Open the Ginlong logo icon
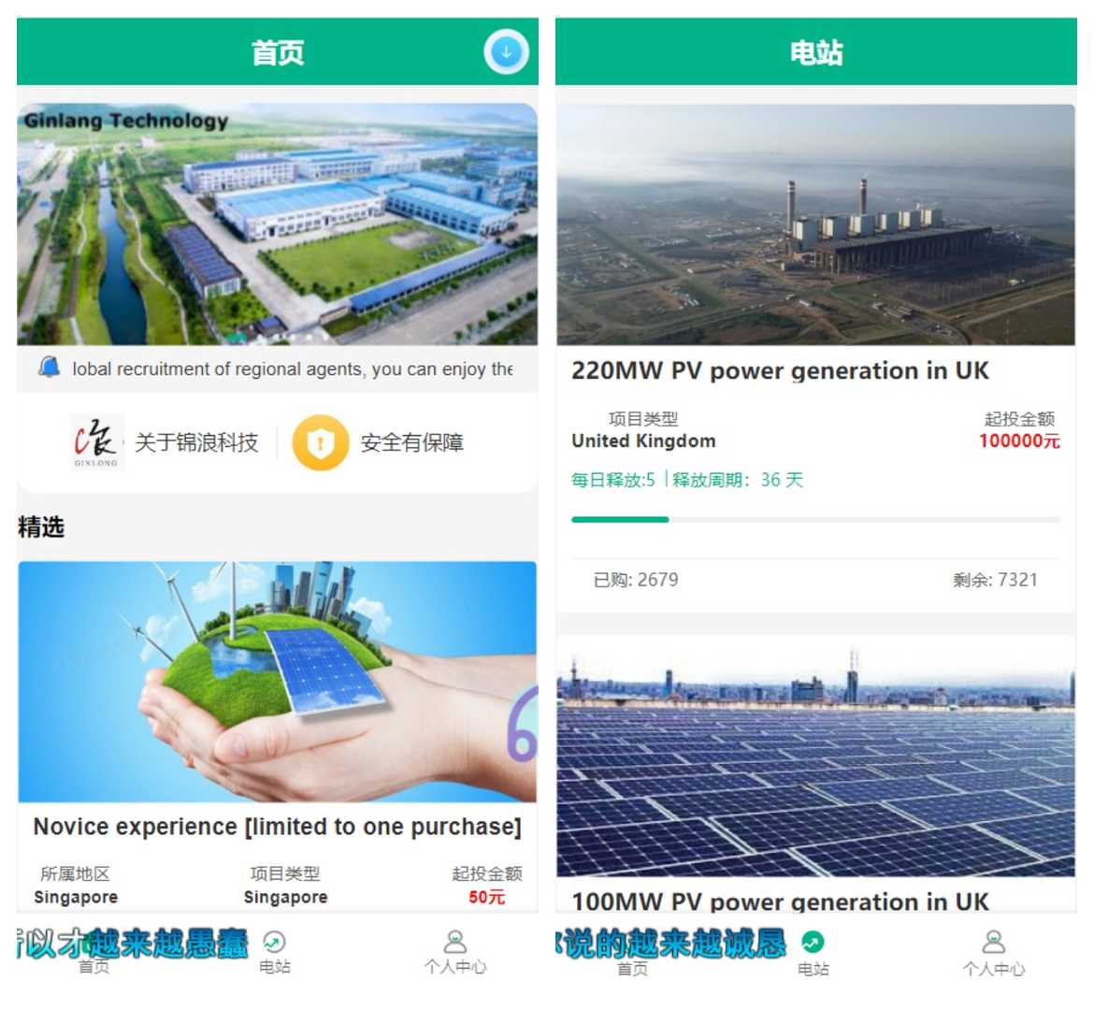This screenshot has height=1010, width=1094. 97,441
